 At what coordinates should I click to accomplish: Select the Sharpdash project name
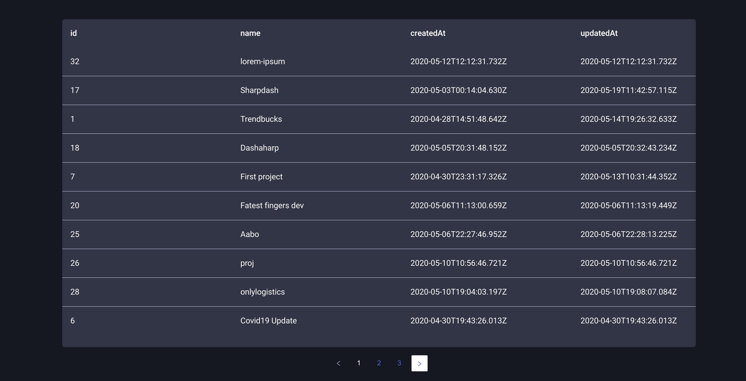point(259,90)
